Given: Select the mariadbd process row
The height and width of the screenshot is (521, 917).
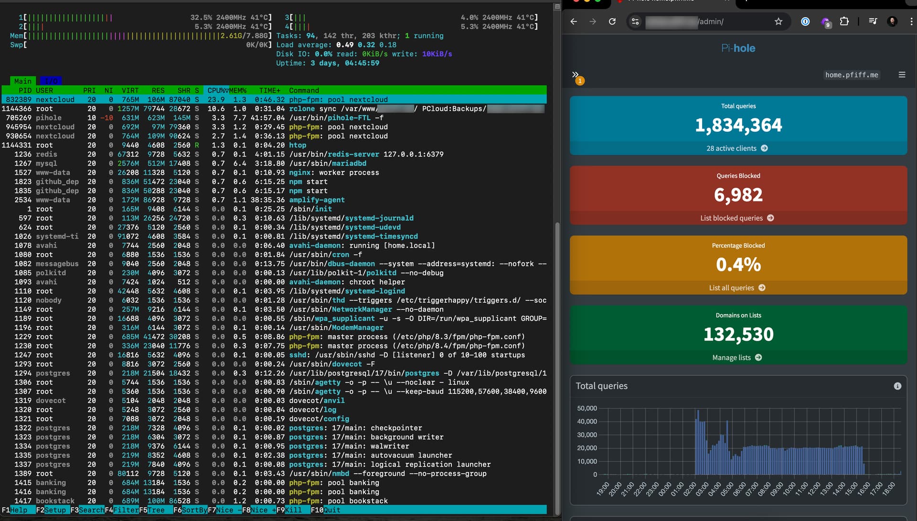Looking at the screenshot, I should (274, 163).
